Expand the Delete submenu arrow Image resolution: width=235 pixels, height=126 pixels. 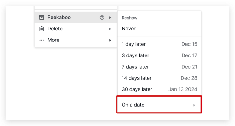tap(110, 29)
